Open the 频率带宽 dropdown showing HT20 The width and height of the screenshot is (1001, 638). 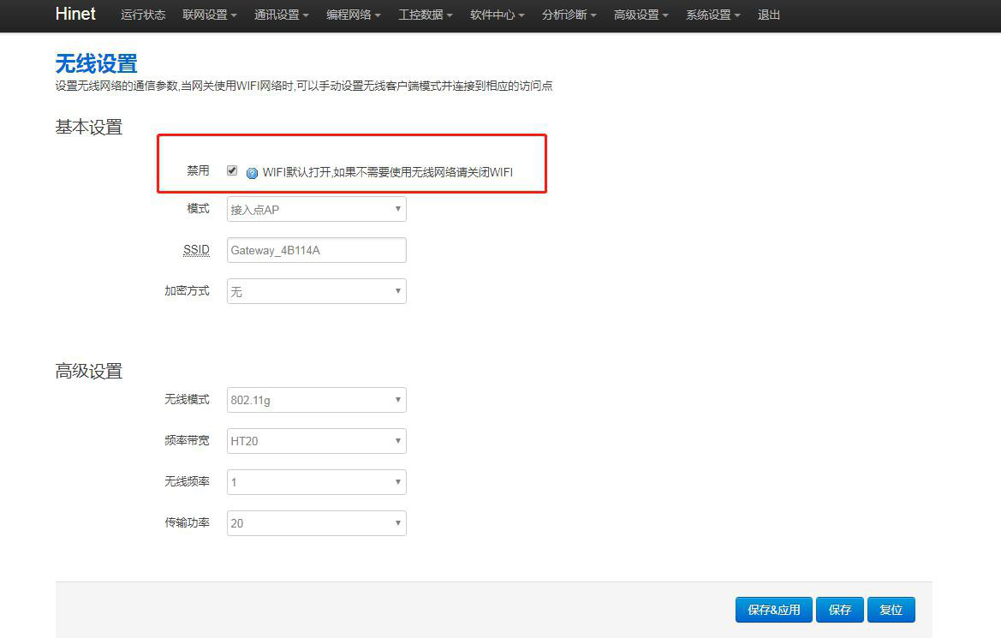pyautogui.click(x=316, y=440)
